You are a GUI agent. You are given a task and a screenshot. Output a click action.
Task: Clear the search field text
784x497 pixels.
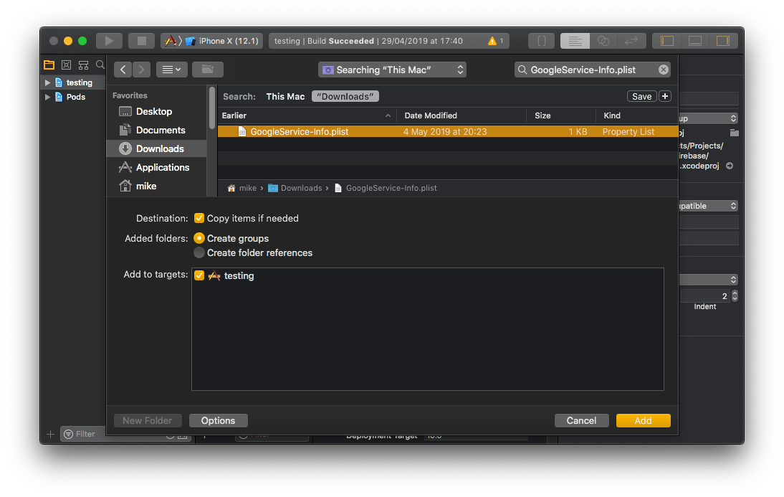click(664, 70)
